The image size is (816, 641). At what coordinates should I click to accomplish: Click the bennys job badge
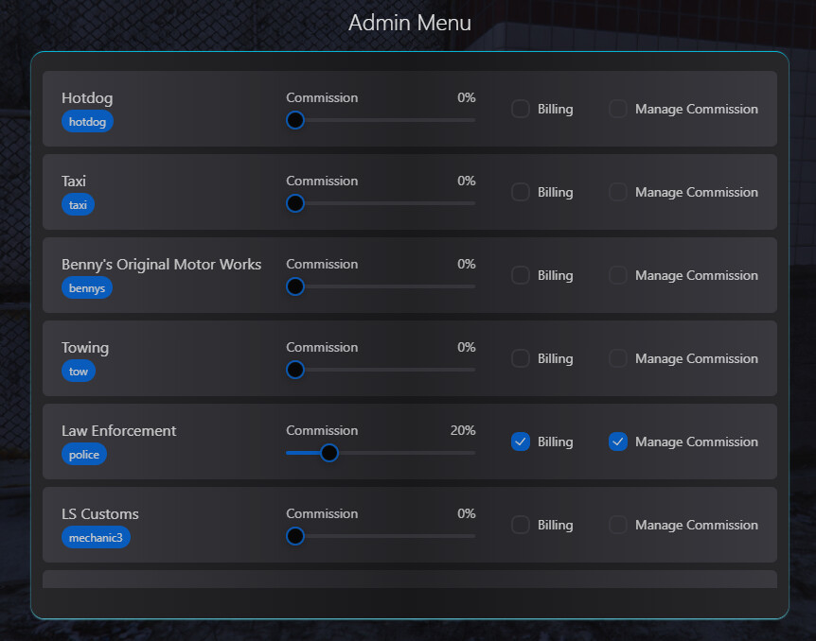click(86, 287)
